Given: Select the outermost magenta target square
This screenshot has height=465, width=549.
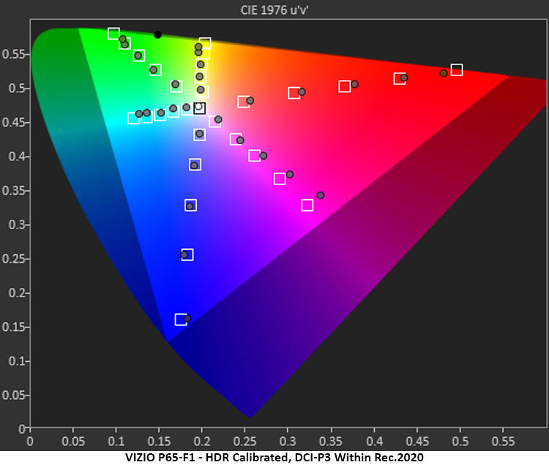Looking at the screenshot, I should coord(307,205).
